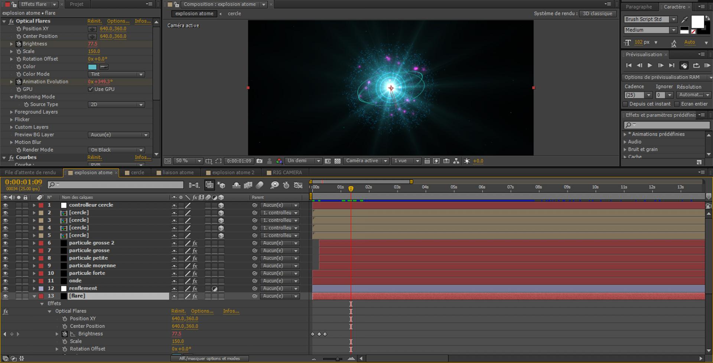The height and width of the screenshot is (363, 713).
Task: Open the Color Mode Tint dropdown
Action: tap(116, 74)
